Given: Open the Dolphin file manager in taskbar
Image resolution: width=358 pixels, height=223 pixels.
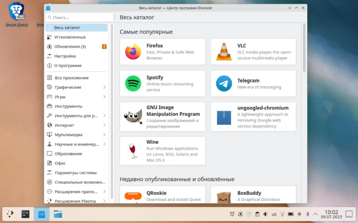Looking at the screenshot, I should (x=58, y=214).
